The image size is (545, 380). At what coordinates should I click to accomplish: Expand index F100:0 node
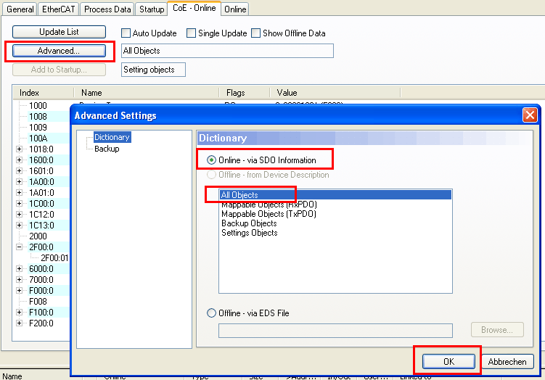pos(19,313)
